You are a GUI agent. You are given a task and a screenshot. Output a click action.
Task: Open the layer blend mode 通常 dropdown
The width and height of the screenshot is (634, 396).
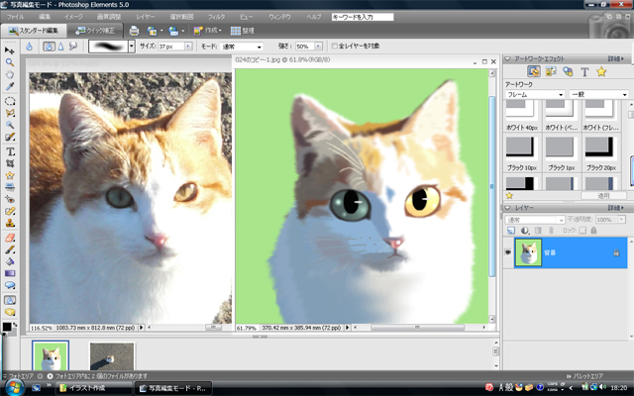535,220
